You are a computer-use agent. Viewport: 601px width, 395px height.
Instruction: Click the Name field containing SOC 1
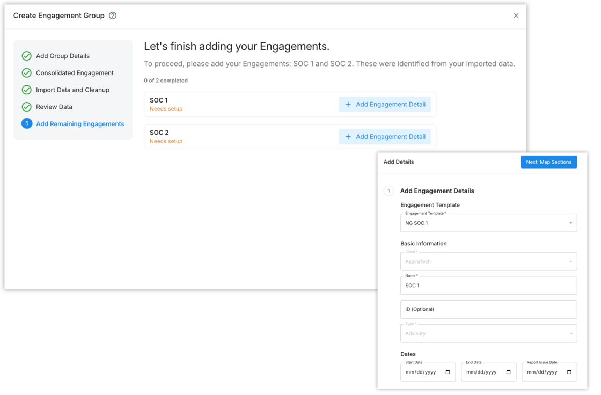point(488,285)
